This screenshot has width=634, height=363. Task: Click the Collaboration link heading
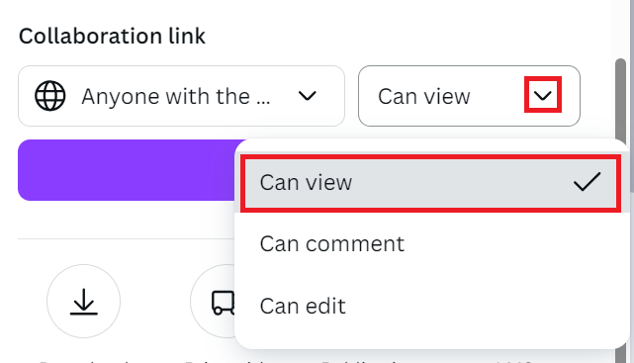[112, 36]
